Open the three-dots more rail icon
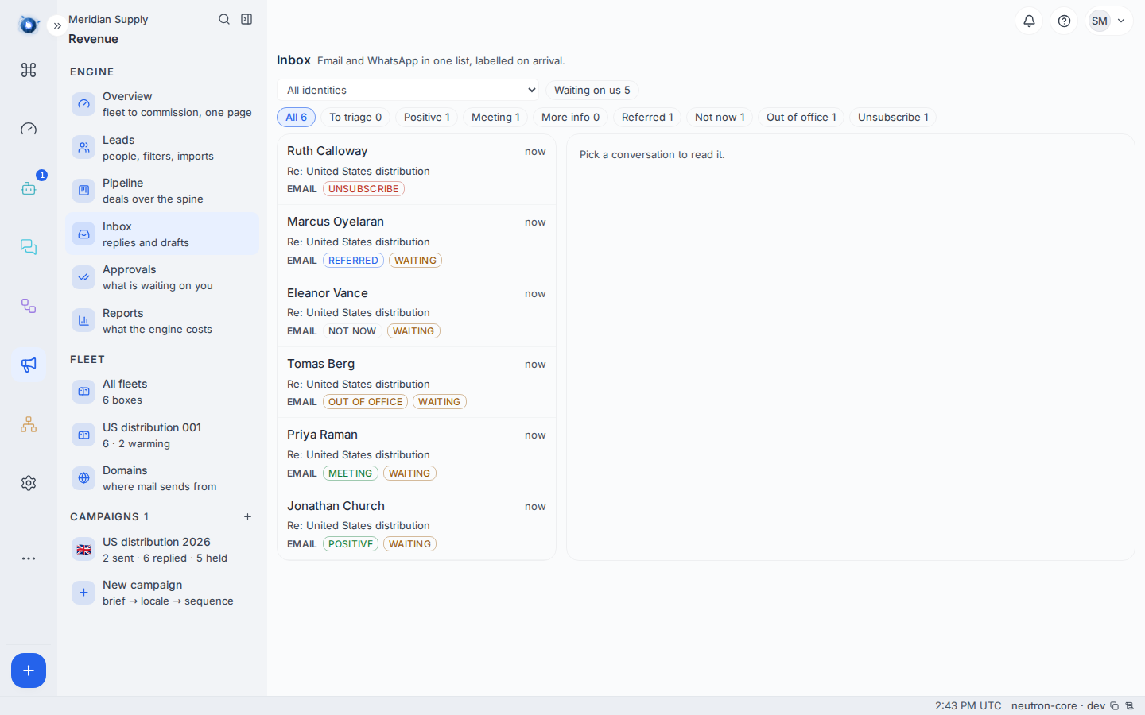The image size is (1145, 715). (29, 558)
